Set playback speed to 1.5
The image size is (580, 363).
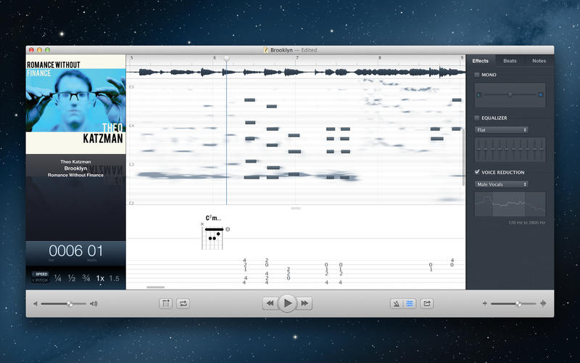pos(114,278)
